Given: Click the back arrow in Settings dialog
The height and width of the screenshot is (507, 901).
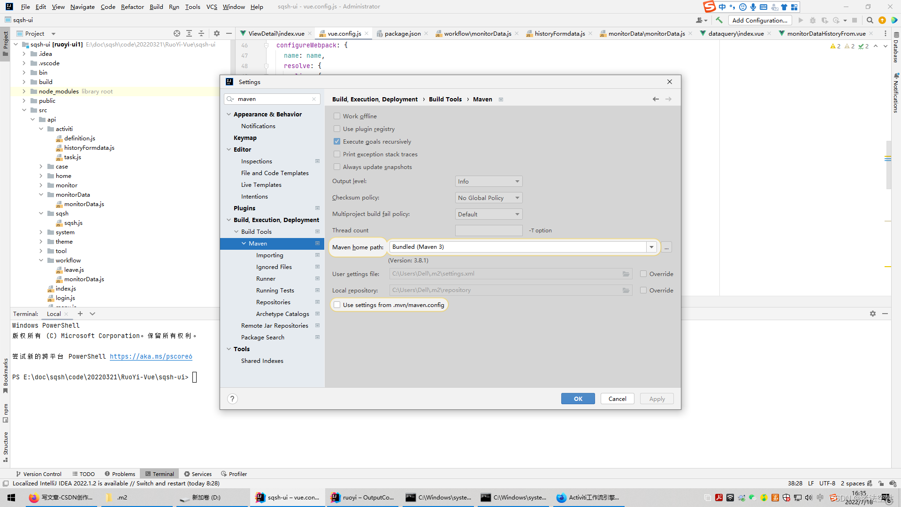Looking at the screenshot, I should pyautogui.click(x=656, y=99).
